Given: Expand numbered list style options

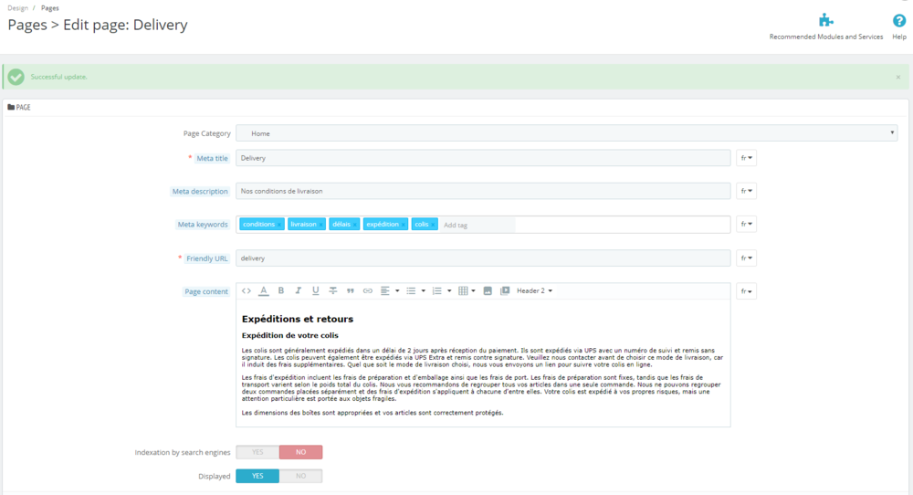Looking at the screenshot, I should tap(449, 290).
